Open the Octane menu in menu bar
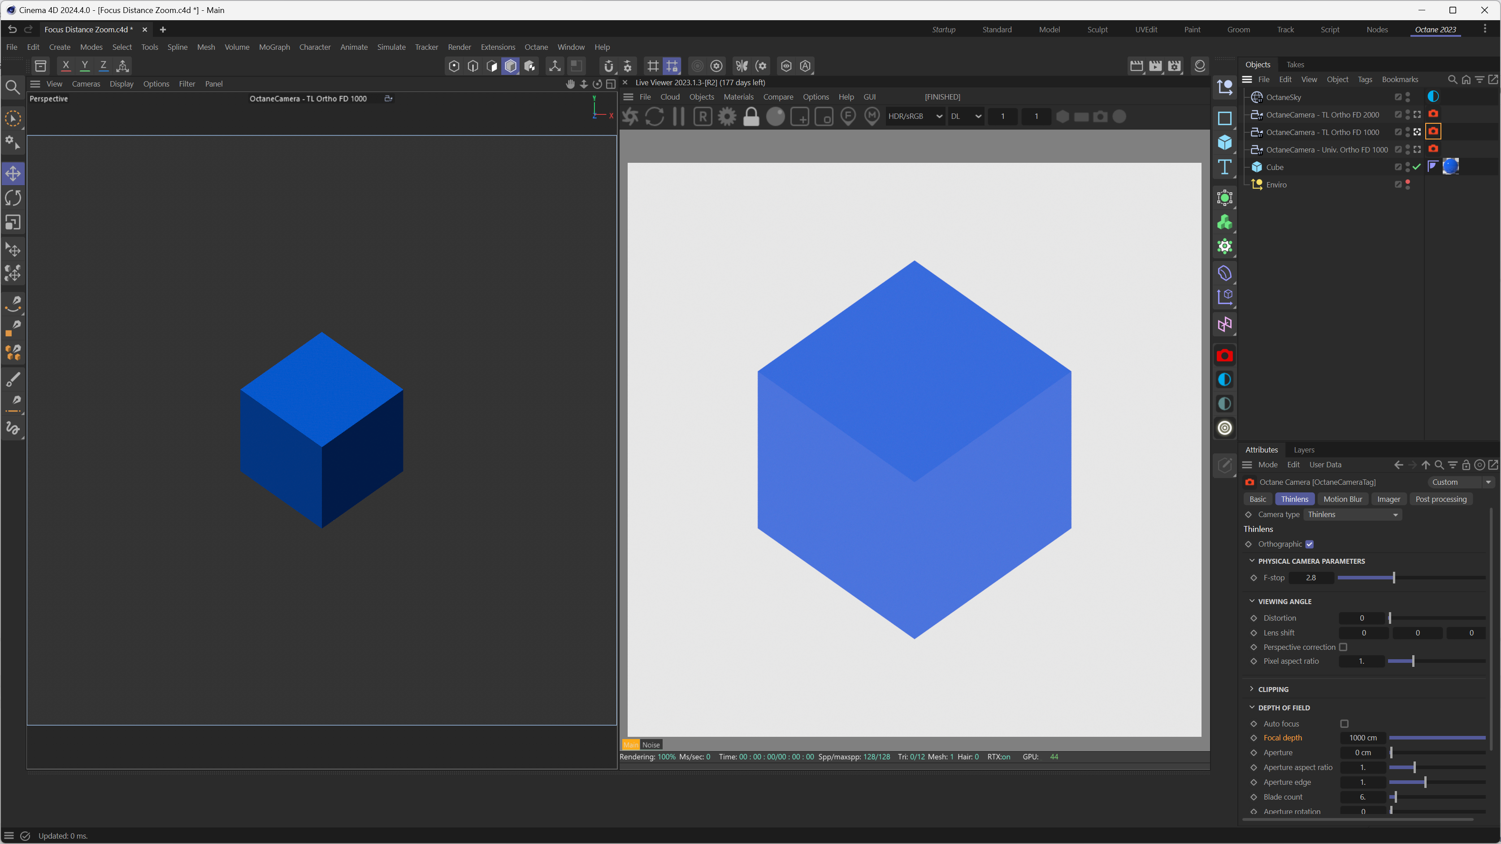This screenshot has width=1501, height=844. (535, 47)
